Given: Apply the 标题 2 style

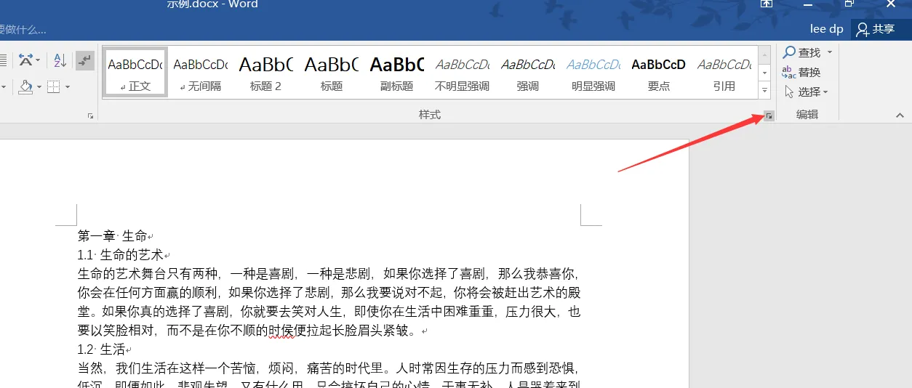Looking at the screenshot, I should pyautogui.click(x=265, y=73).
